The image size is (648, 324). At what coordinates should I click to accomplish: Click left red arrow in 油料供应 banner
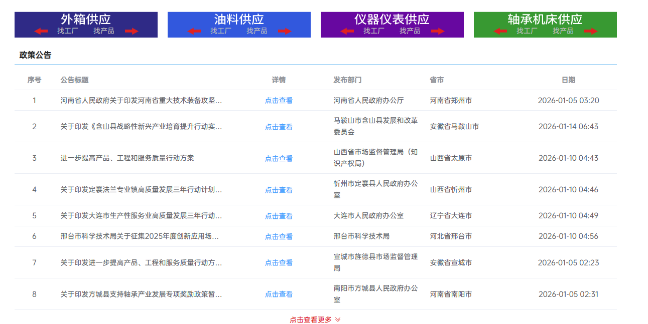[x=194, y=31]
